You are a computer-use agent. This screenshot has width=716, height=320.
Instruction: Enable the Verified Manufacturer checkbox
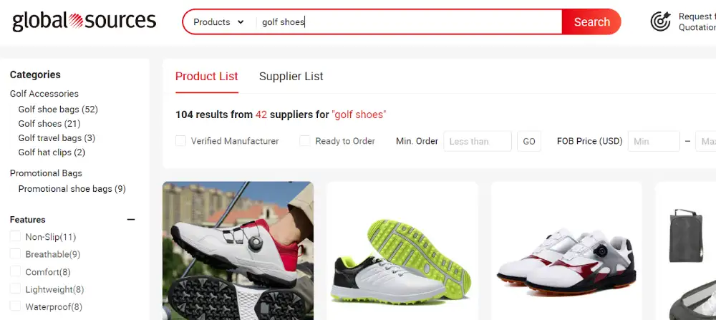pyautogui.click(x=181, y=141)
